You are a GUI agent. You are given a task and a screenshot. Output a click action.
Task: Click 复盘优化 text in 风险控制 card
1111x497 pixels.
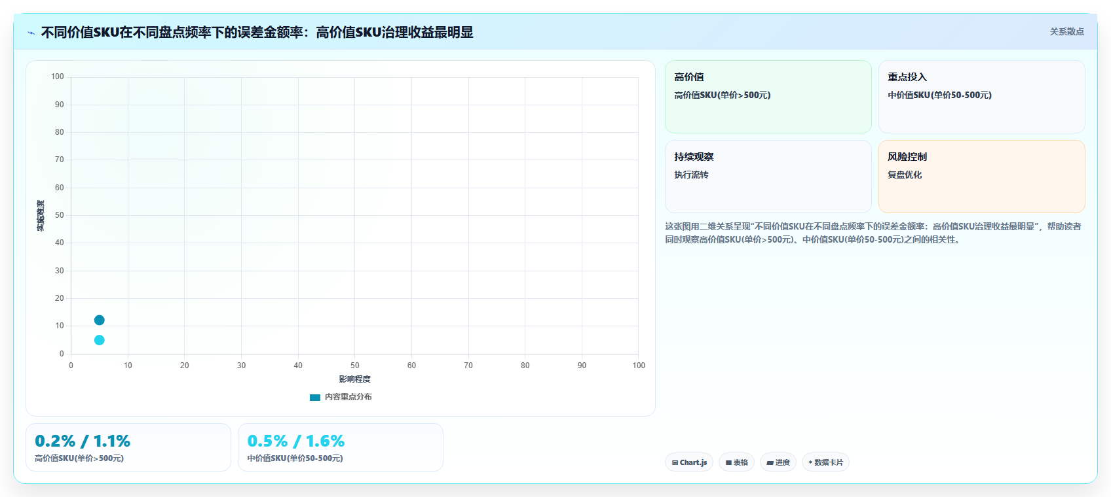(x=905, y=175)
